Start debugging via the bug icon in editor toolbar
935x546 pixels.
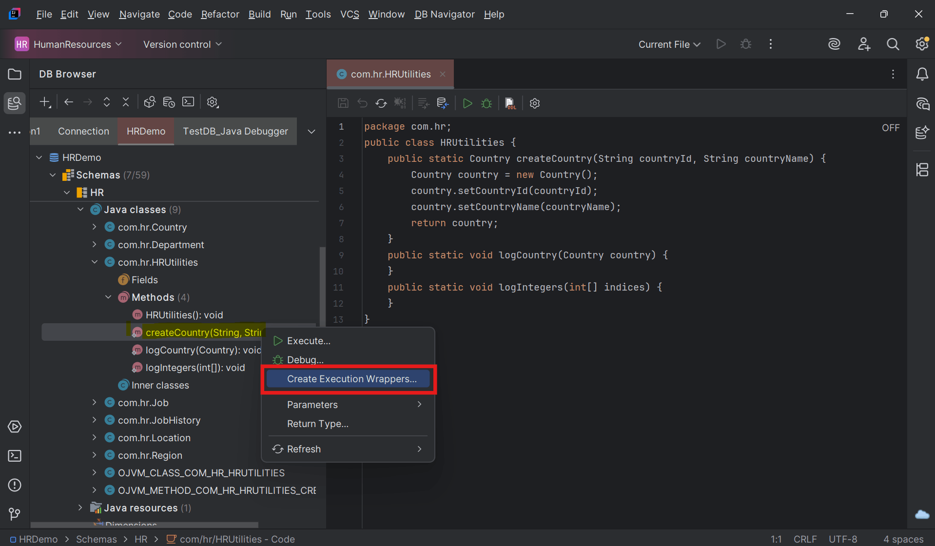tap(486, 103)
